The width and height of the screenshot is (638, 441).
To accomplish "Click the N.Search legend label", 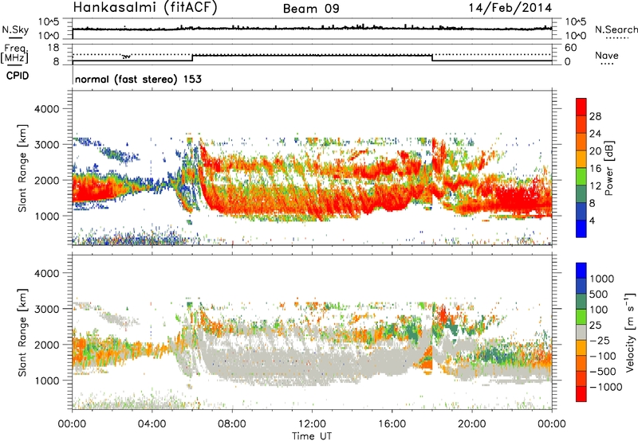I will click(x=616, y=29).
